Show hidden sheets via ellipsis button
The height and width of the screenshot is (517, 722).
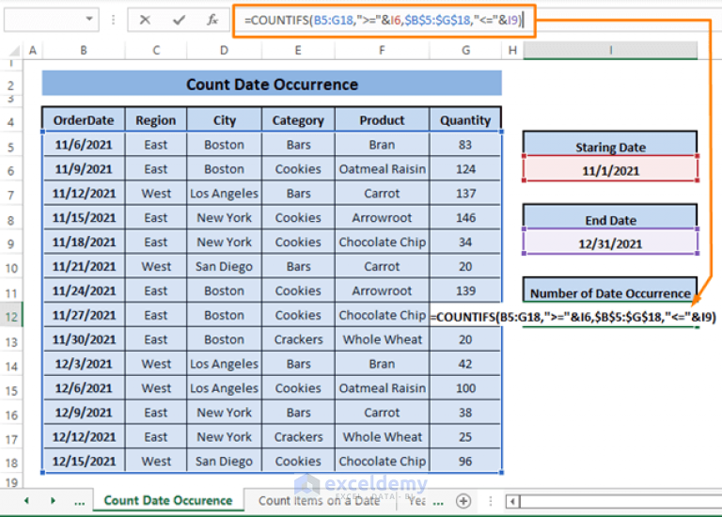point(79,501)
